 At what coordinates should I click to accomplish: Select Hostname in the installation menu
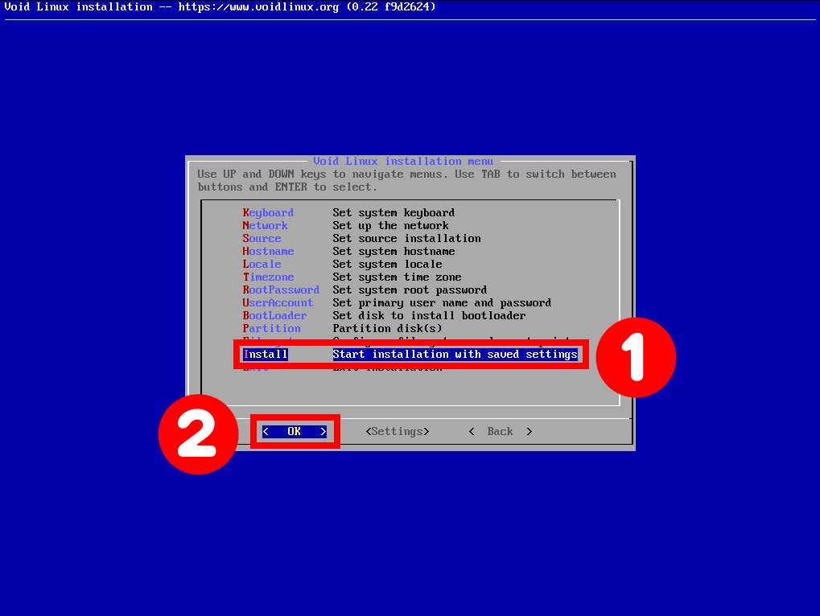coord(348,252)
